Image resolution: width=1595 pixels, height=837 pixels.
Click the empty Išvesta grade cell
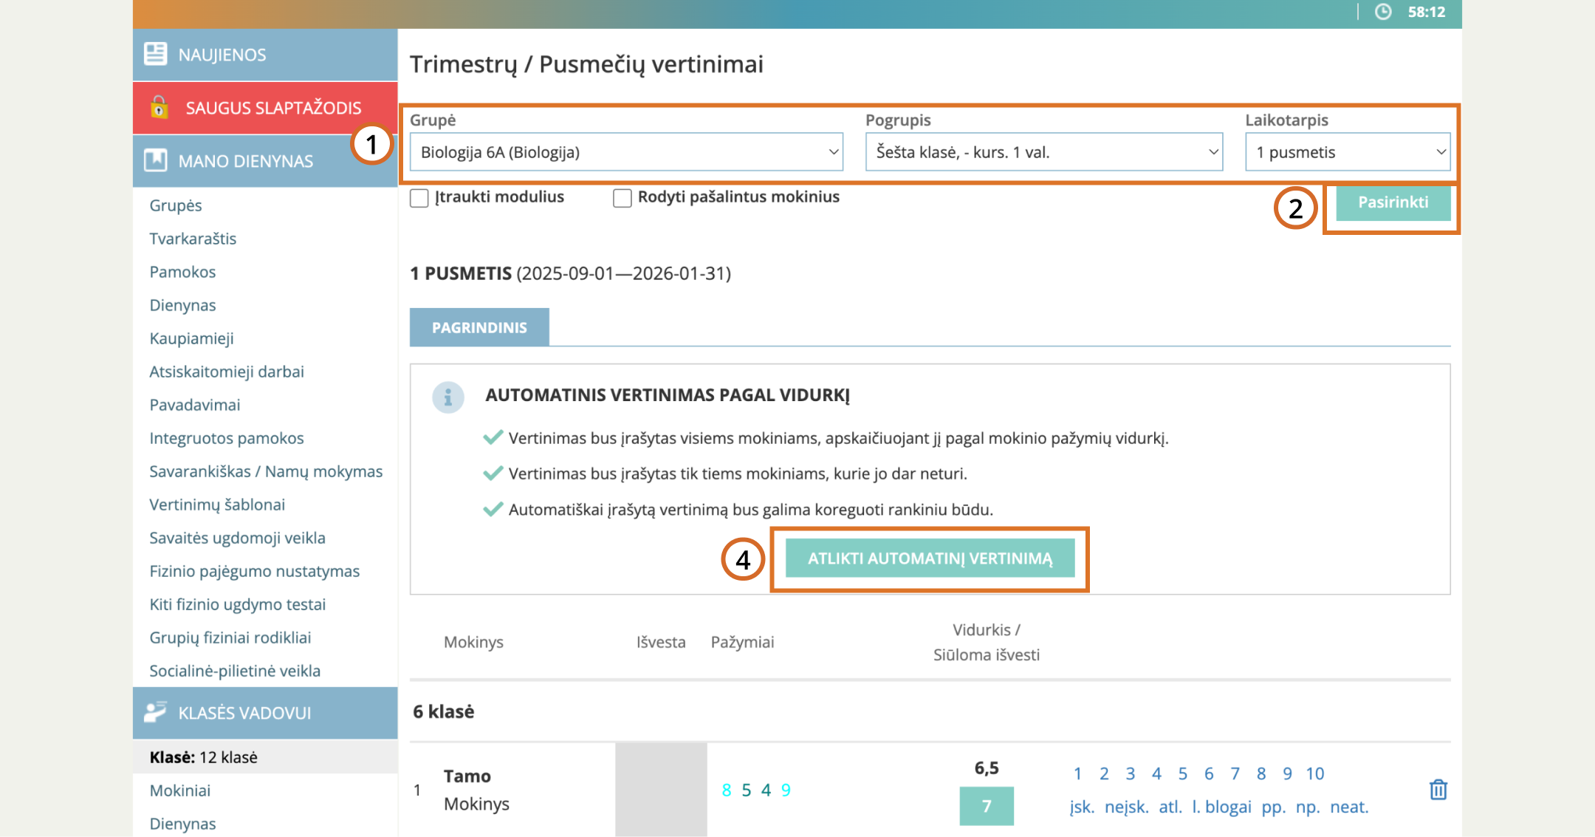[x=661, y=790]
